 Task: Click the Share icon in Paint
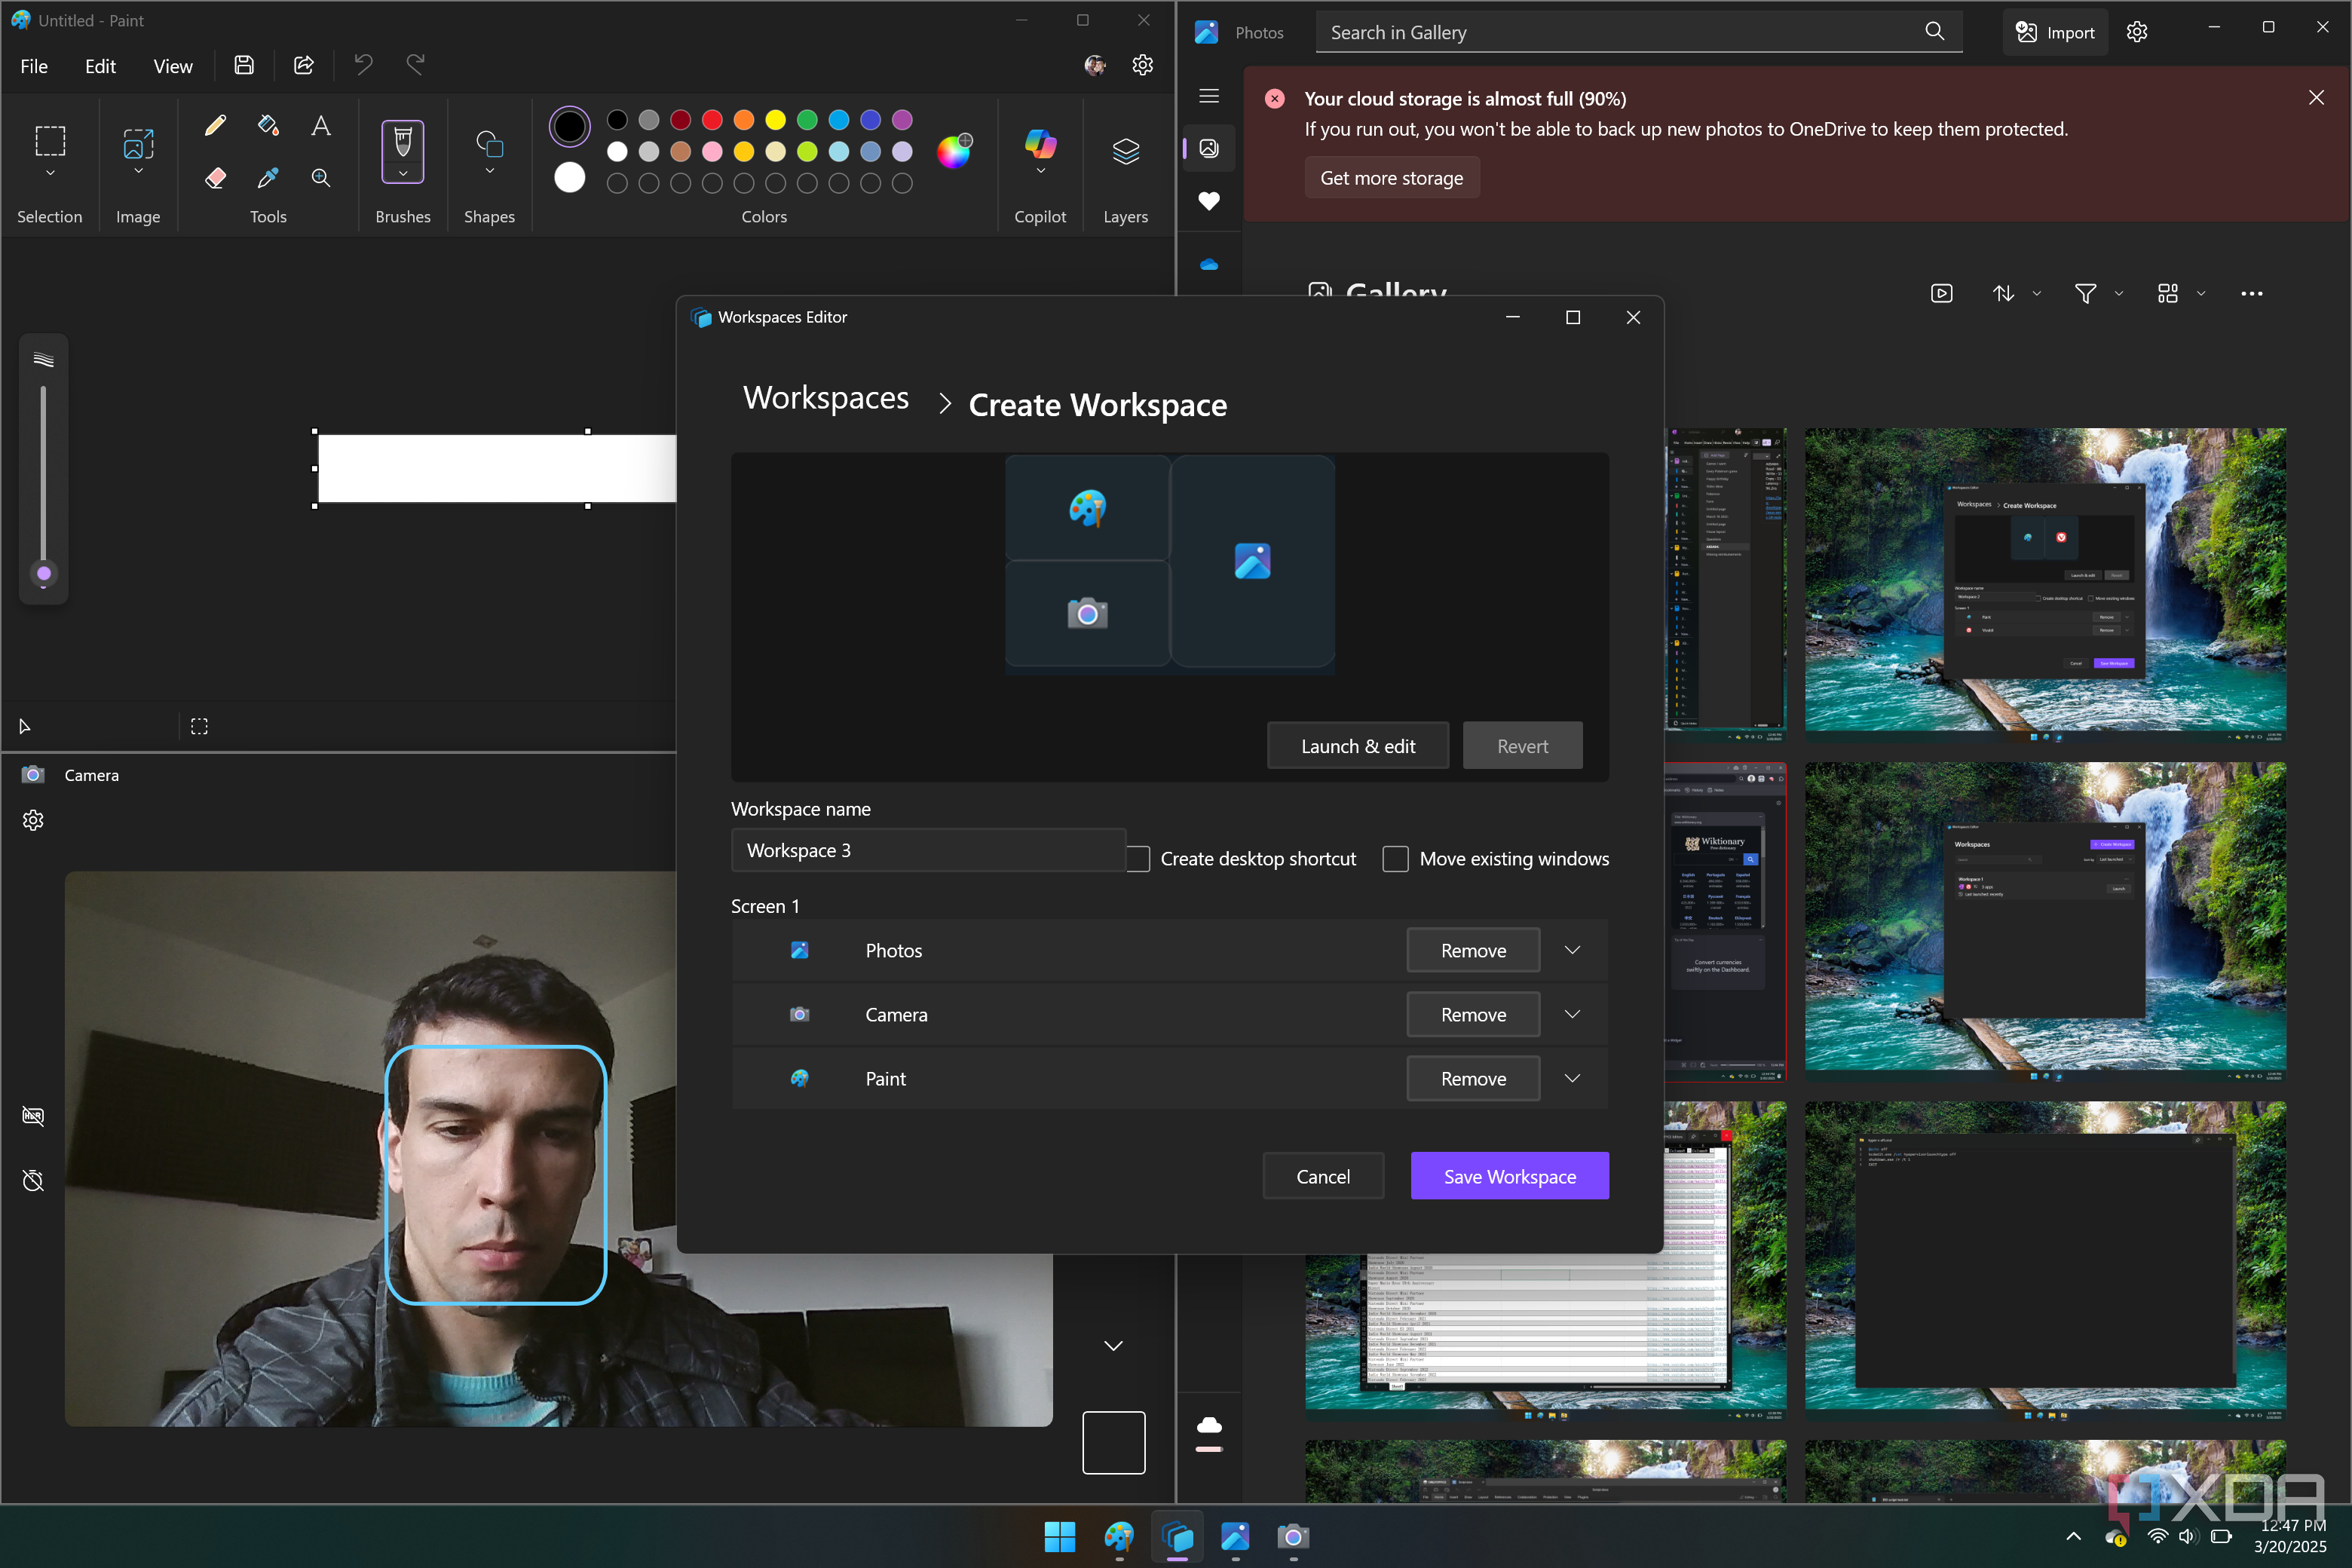[304, 65]
